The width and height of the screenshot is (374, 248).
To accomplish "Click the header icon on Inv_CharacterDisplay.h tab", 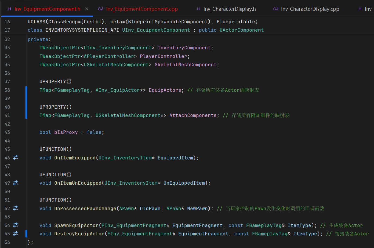I will [x=198, y=9].
